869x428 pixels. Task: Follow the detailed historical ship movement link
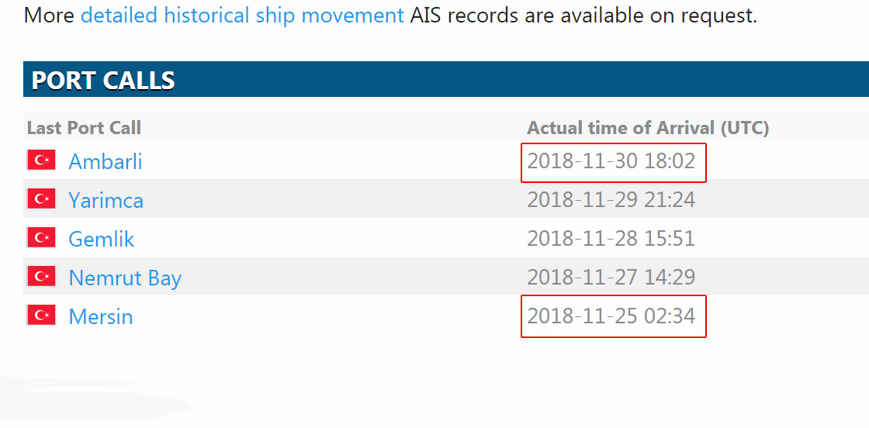(242, 15)
